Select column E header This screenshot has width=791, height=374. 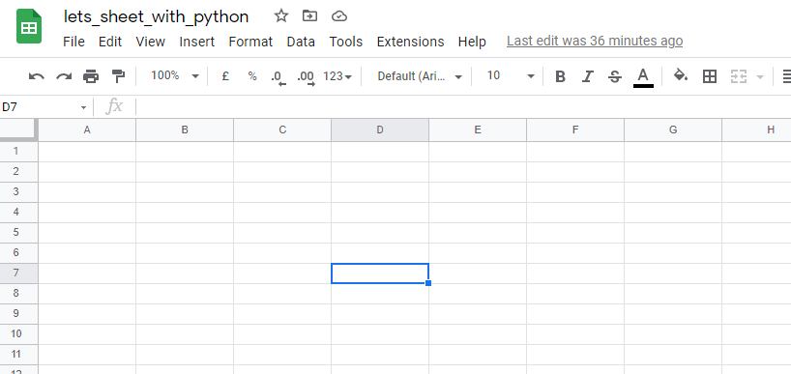[x=478, y=130]
